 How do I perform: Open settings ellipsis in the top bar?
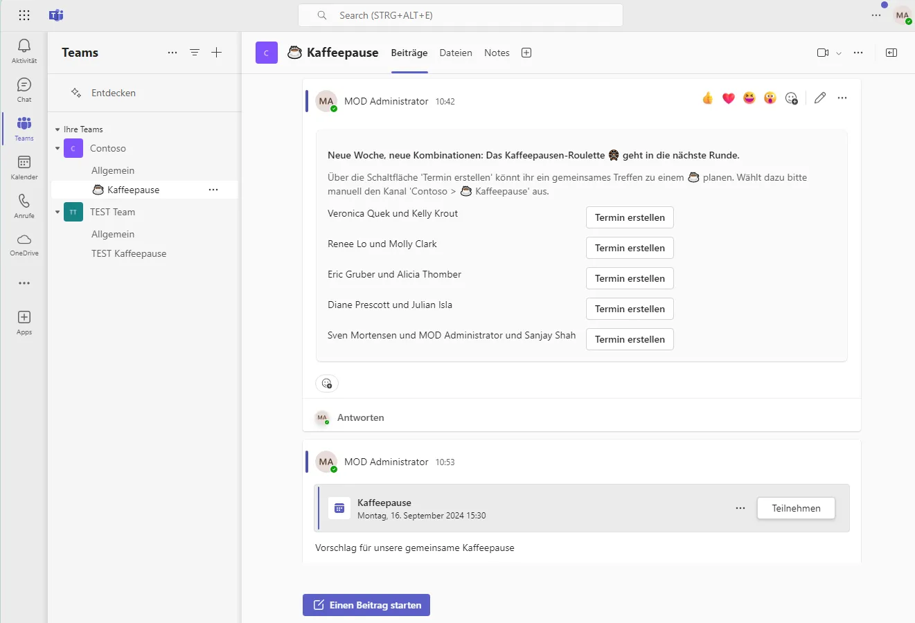(x=876, y=15)
